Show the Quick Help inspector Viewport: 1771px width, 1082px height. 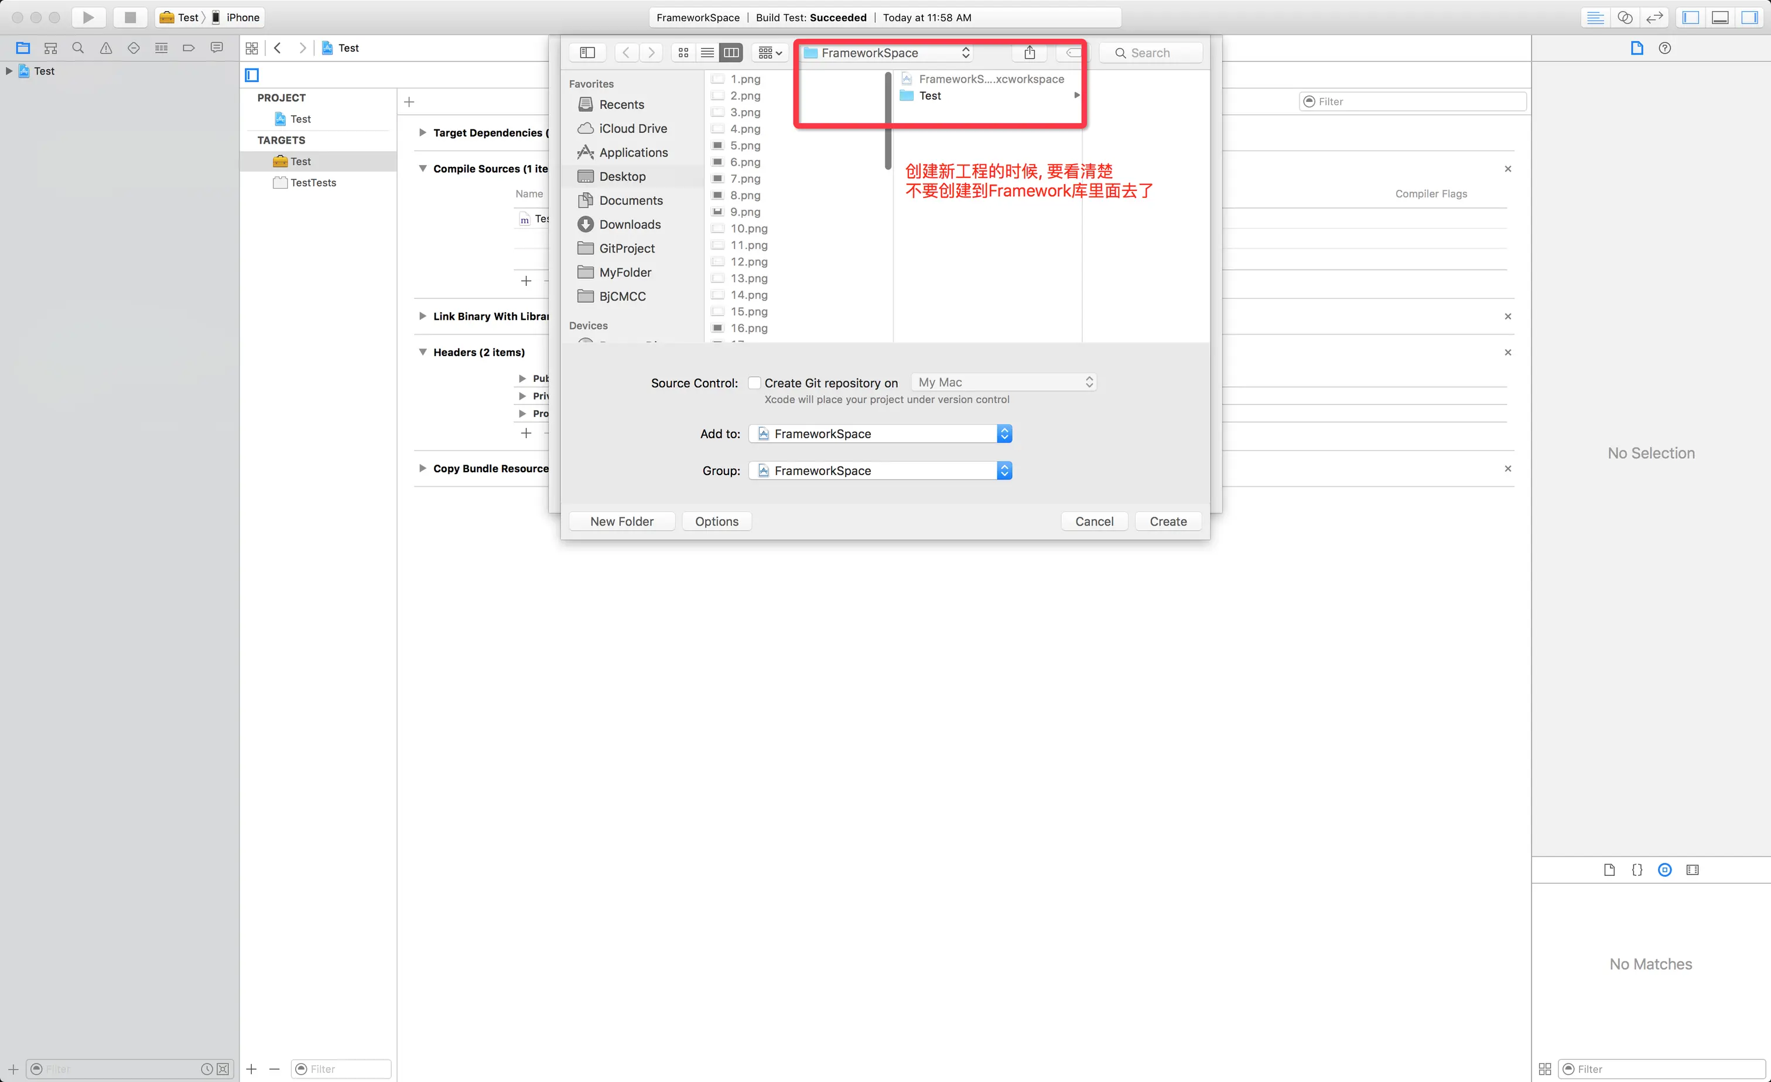click(1664, 48)
